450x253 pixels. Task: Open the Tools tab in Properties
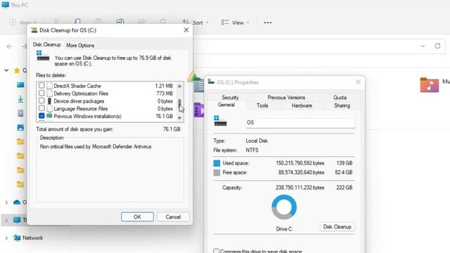(x=262, y=105)
